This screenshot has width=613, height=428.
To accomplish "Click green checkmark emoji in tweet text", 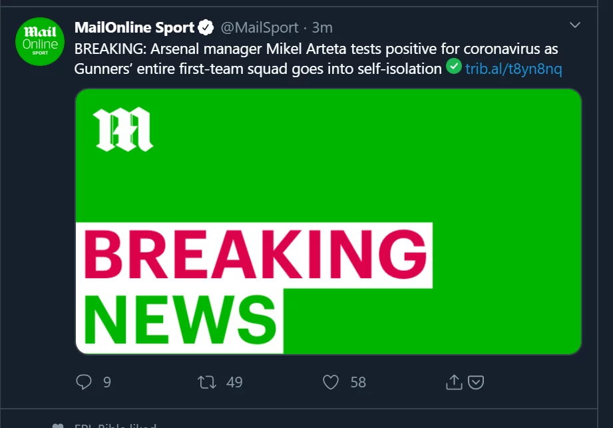I will tap(453, 66).
